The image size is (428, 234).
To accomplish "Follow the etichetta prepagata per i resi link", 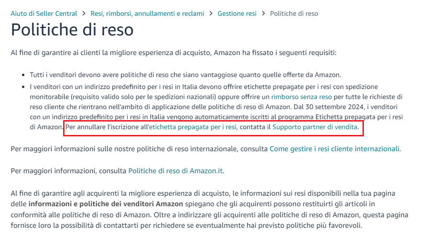I will tap(193, 127).
